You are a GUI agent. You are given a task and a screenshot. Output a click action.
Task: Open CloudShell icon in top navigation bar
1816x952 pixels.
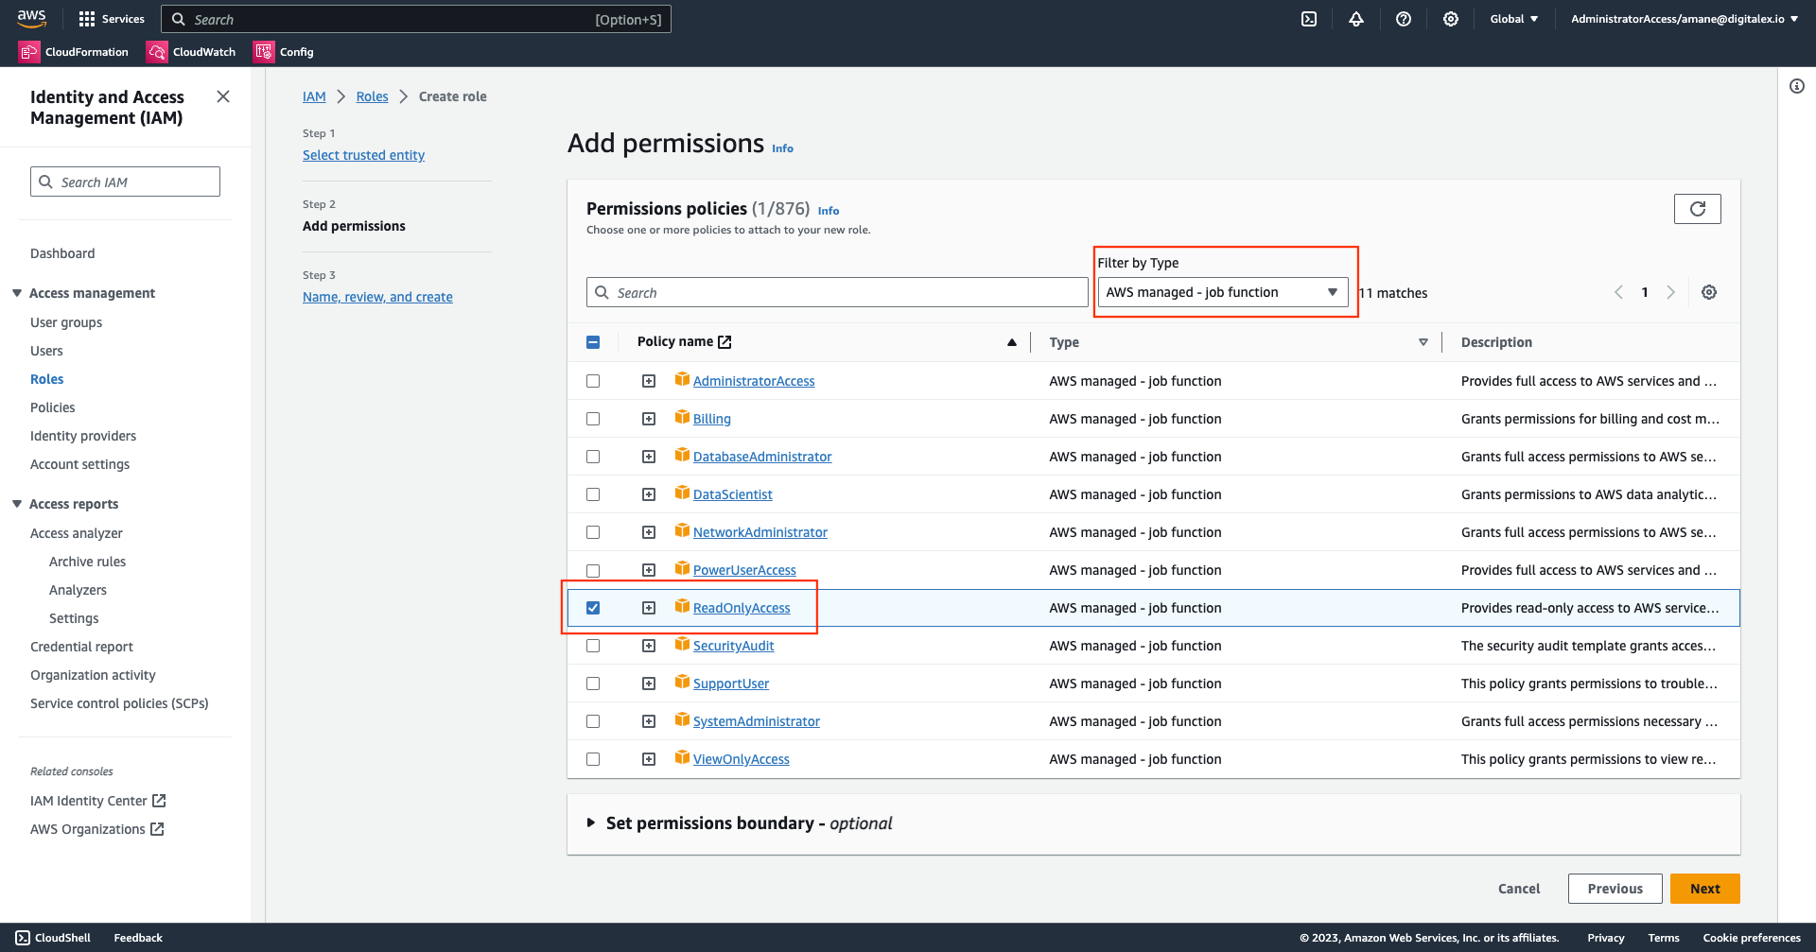(x=1309, y=19)
